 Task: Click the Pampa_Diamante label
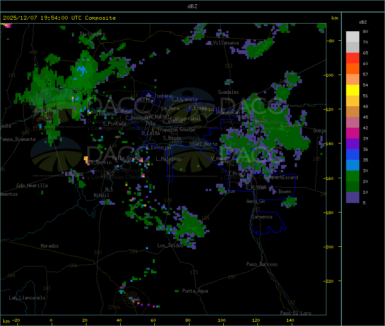[x=18, y=139]
